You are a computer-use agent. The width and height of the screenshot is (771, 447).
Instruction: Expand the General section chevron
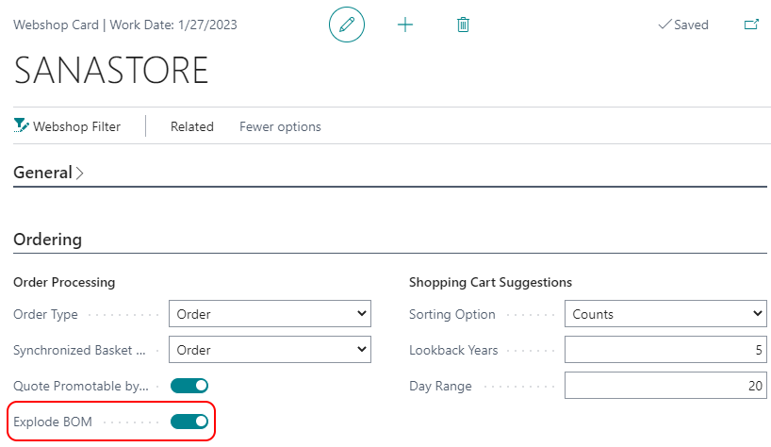coord(79,174)
